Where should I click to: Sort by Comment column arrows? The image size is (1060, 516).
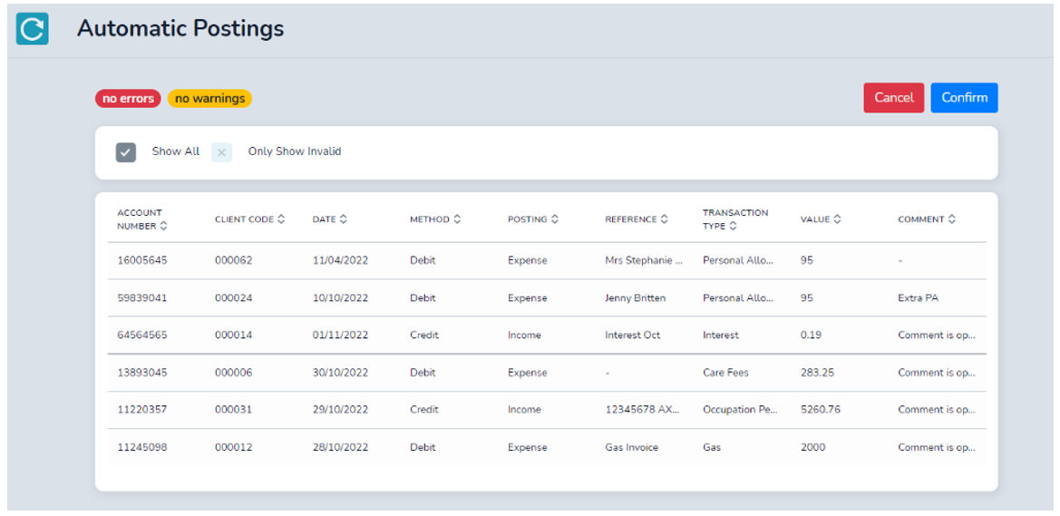tap(952, 219)
